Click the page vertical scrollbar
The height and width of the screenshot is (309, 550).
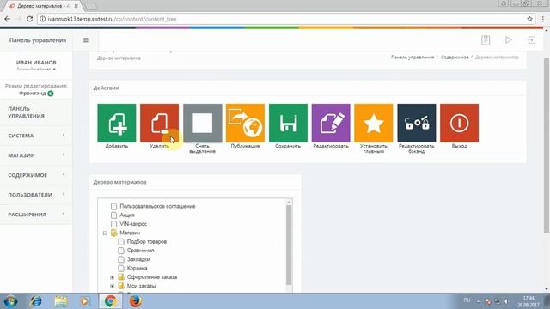pos(547,145)
